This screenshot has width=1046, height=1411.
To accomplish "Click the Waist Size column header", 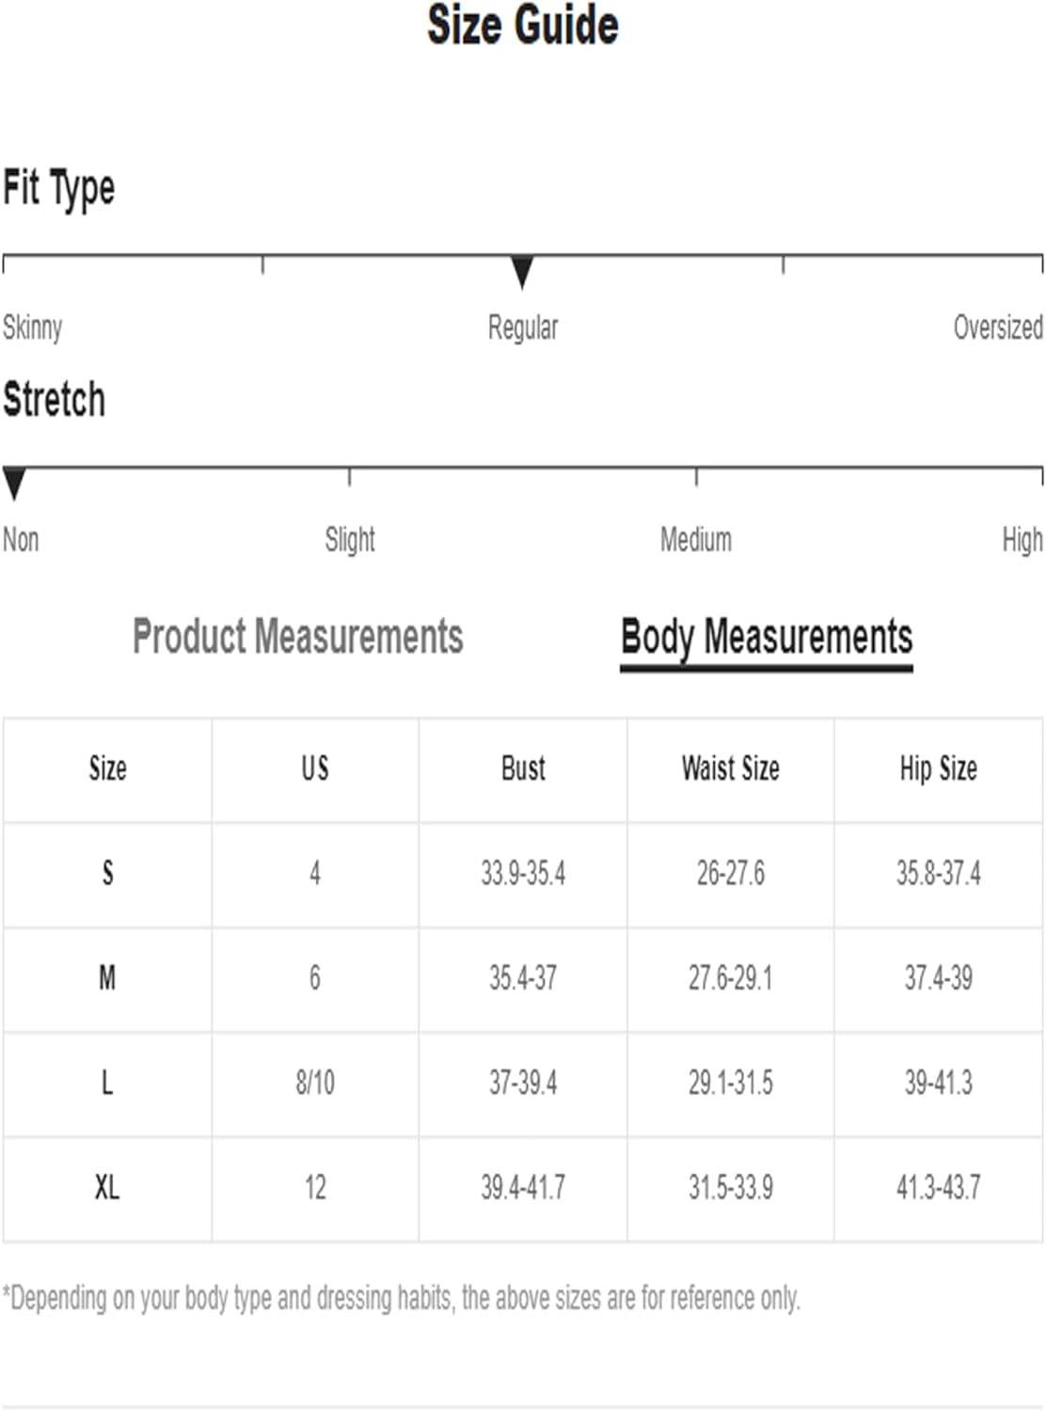I will coord(731,769).
